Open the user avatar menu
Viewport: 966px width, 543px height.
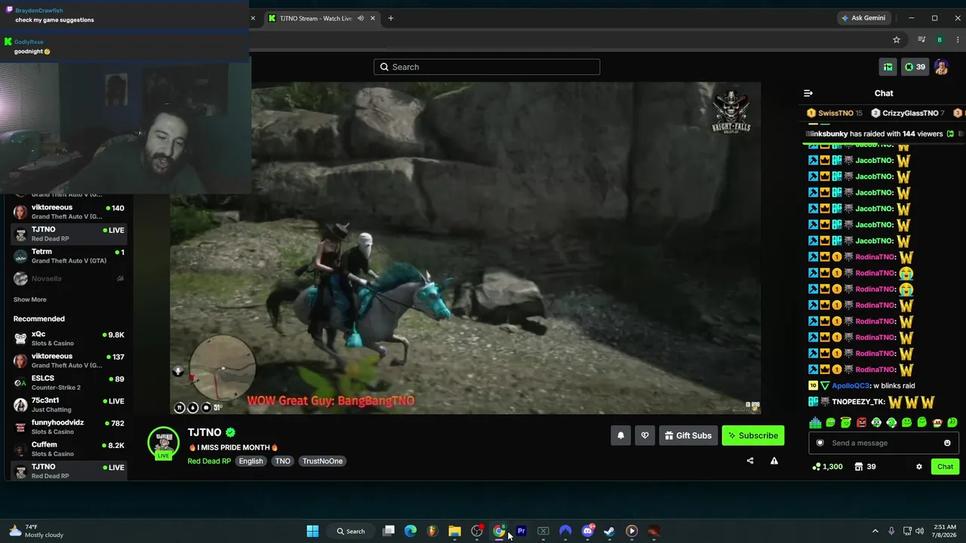[x=941, y=67]
